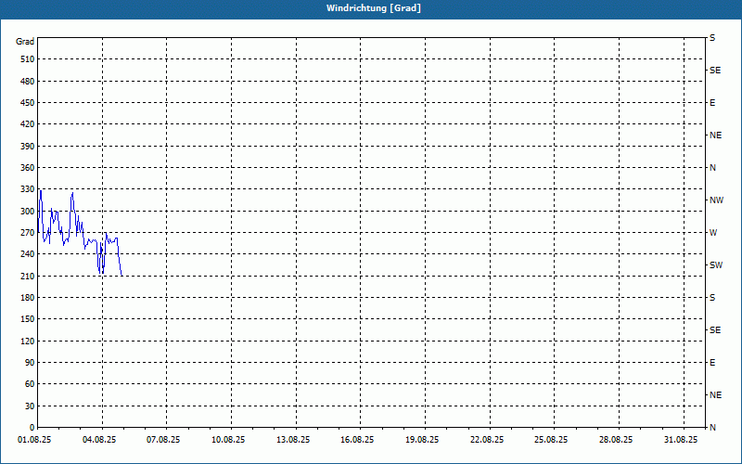Click the 16.08.25 date label
The width and height of the screenshot is (742, 464).
click(357, 440)
